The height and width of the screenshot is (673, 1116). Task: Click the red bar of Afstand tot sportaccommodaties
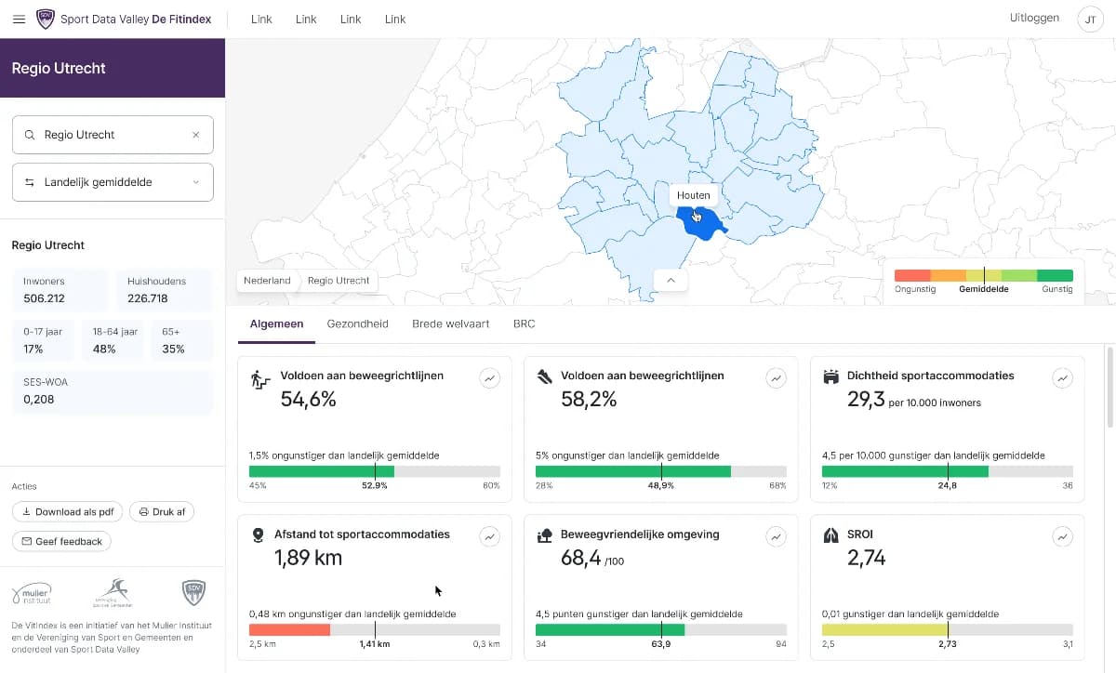point(289,630)
